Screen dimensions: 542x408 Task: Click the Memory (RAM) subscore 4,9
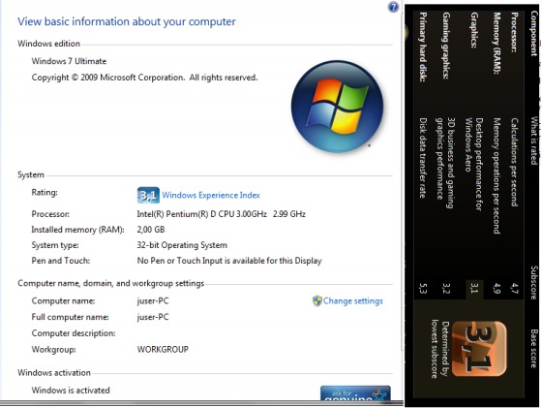point(497,288)
